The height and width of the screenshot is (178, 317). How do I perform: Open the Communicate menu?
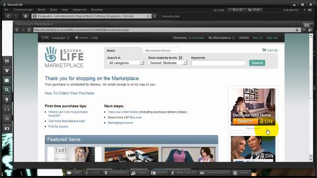point(23,10)
